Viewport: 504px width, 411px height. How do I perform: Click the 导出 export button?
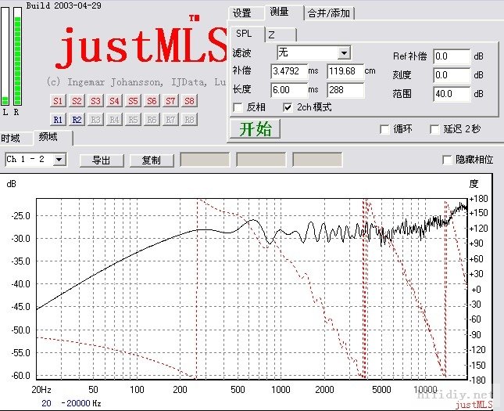(102, 160)
